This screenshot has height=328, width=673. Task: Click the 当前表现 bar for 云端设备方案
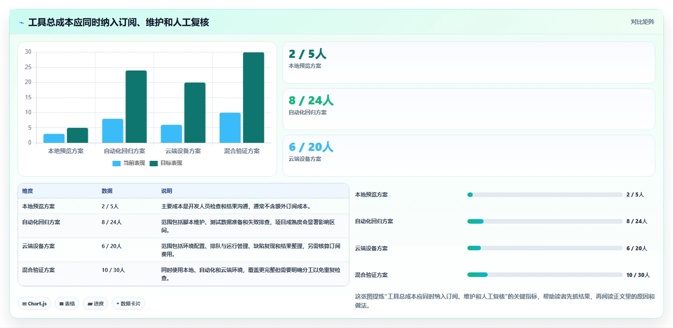click(x=171, y=134)
